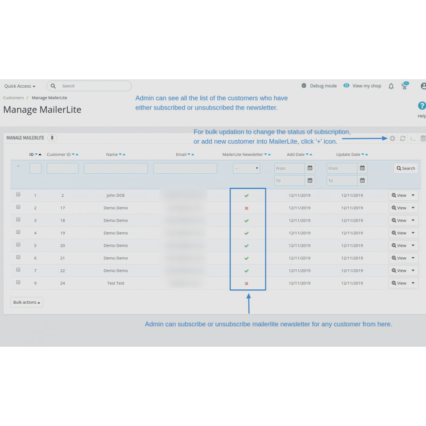Image resolution: width=426 pixels, height=426 pixels.
Task: Select the checkbox for customer ID 20 row
Action: (18, 245)
